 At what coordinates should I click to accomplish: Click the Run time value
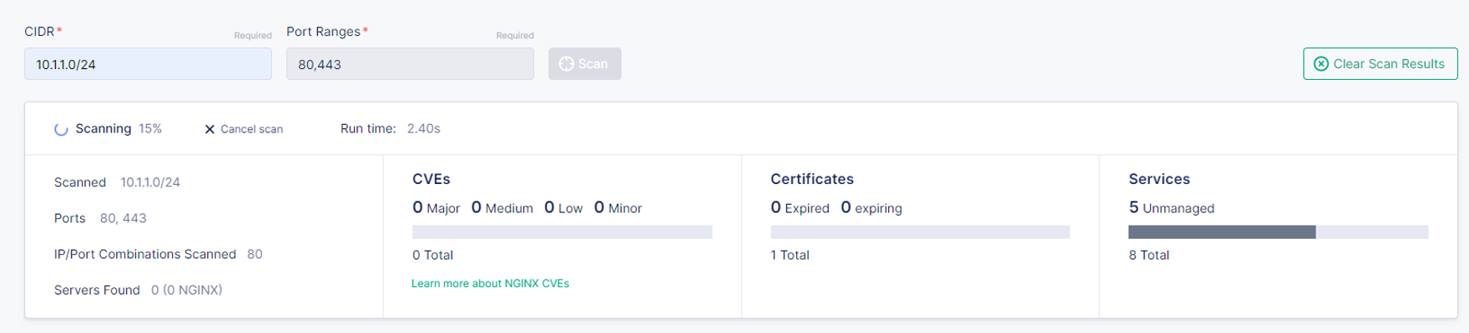pyautogui.click(x=423, y=129)
